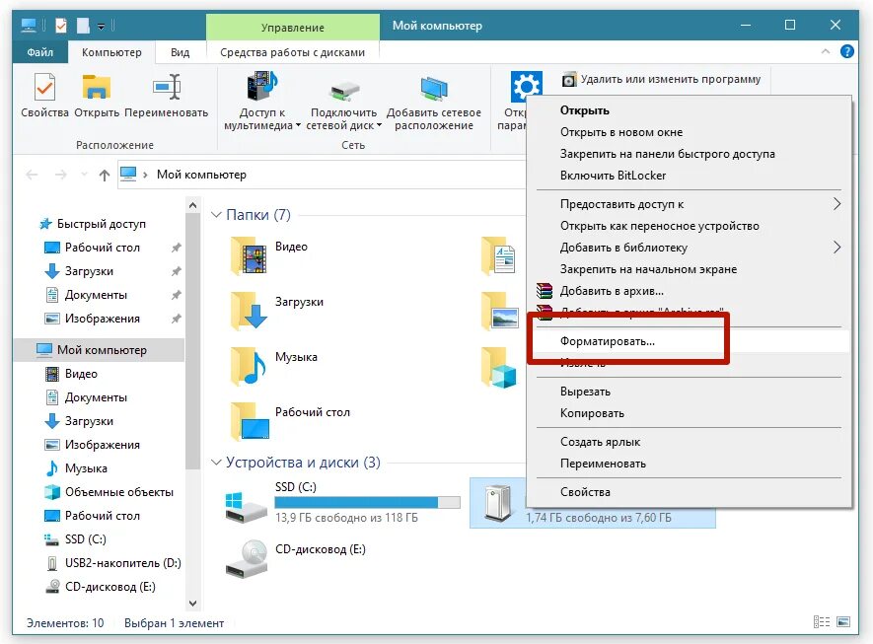Click the map network drive (Подключить сетевой диск) icon
Viewport: 873px width, 644px height.
click(344, 92)
